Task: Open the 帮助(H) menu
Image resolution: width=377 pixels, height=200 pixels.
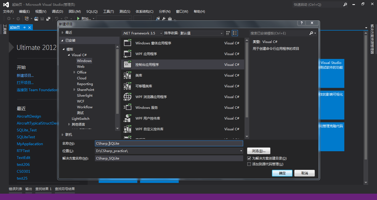Action: [x=199, y=12]
